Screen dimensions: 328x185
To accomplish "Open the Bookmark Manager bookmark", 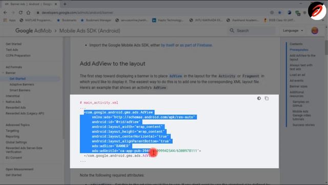I will click(x=96, y=20).
